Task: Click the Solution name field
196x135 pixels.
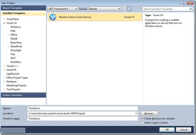Action: 83,118
